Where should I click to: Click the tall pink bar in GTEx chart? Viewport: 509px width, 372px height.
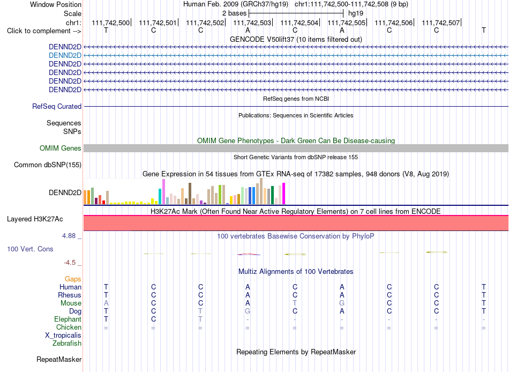click(x=163, y=192)
